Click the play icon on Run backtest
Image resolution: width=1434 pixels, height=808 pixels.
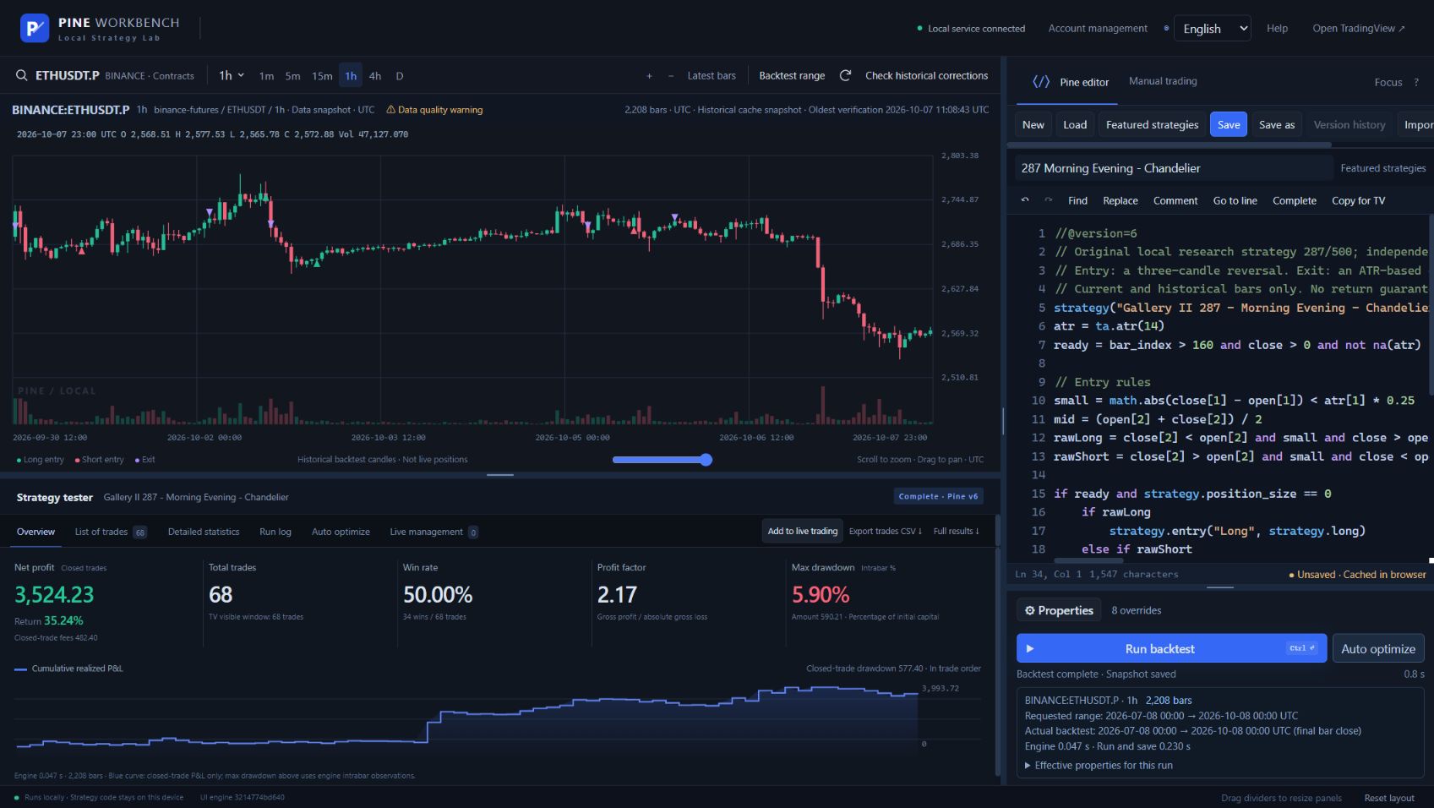(1029, 649)
